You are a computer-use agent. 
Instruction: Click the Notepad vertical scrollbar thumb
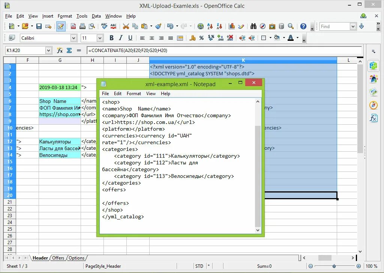[258, 176]
